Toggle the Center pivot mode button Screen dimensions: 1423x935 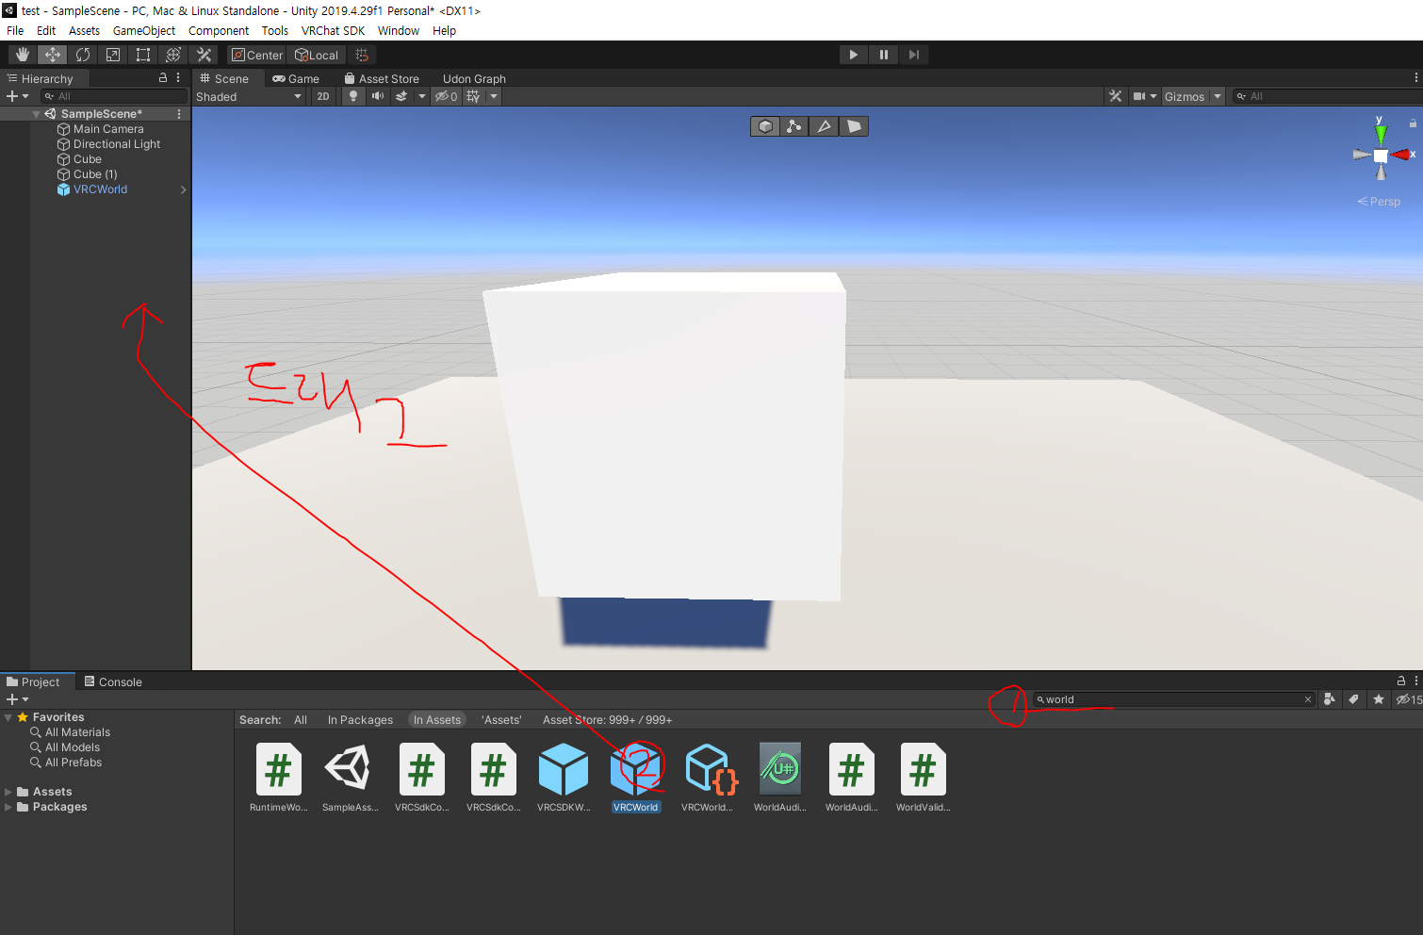(257, 55)
